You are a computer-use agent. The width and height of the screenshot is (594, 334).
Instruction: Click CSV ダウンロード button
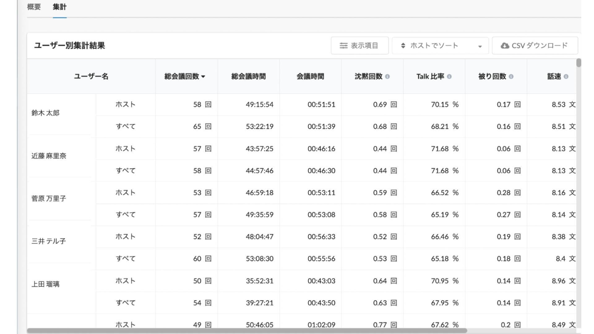tap(535, 46)
